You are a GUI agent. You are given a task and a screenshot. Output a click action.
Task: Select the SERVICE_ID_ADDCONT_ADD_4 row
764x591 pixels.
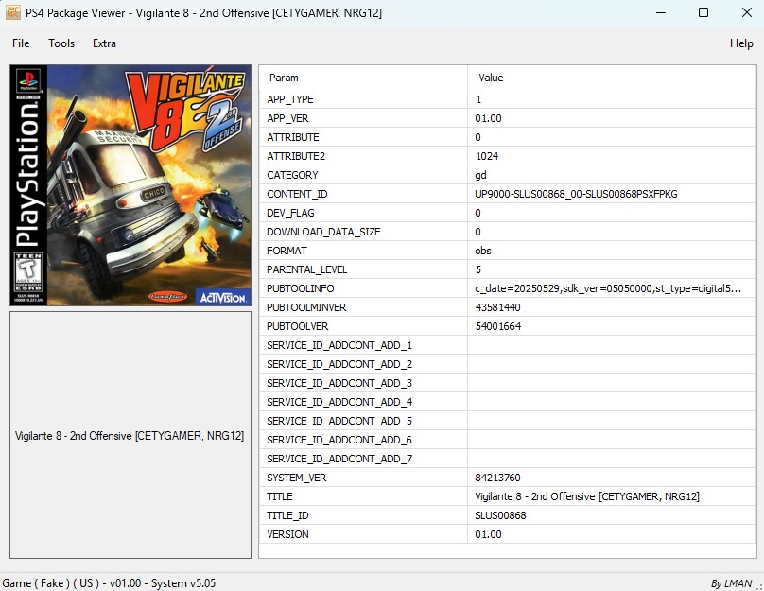coord(507,403)
